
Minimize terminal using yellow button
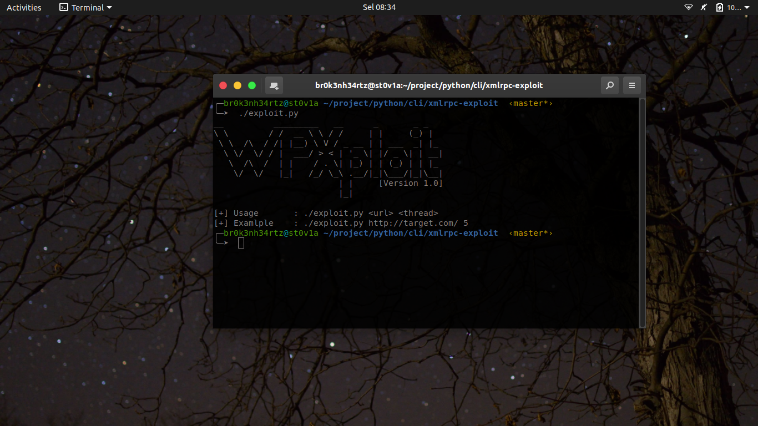(x=237, y=85)
